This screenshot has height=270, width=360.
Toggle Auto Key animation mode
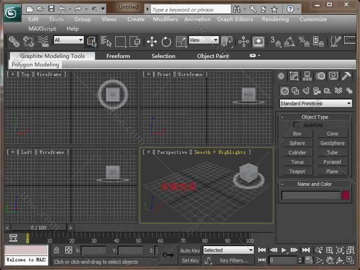point(190,251)
